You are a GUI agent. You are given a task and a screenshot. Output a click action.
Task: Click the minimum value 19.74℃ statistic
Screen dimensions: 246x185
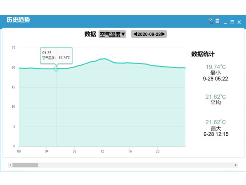tap(216, 67)
